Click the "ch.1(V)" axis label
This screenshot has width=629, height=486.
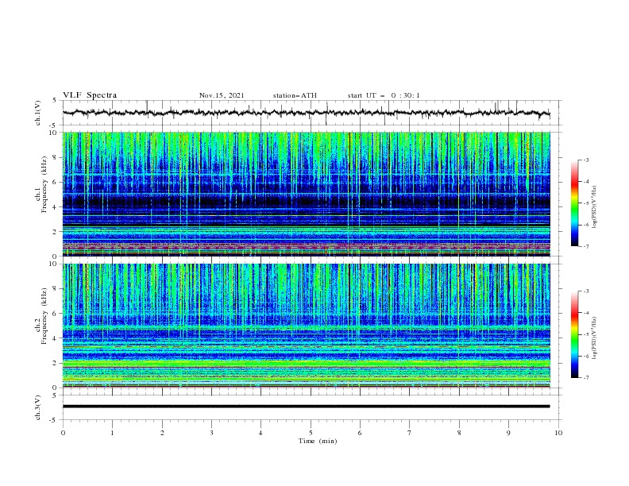coord(38,113)
